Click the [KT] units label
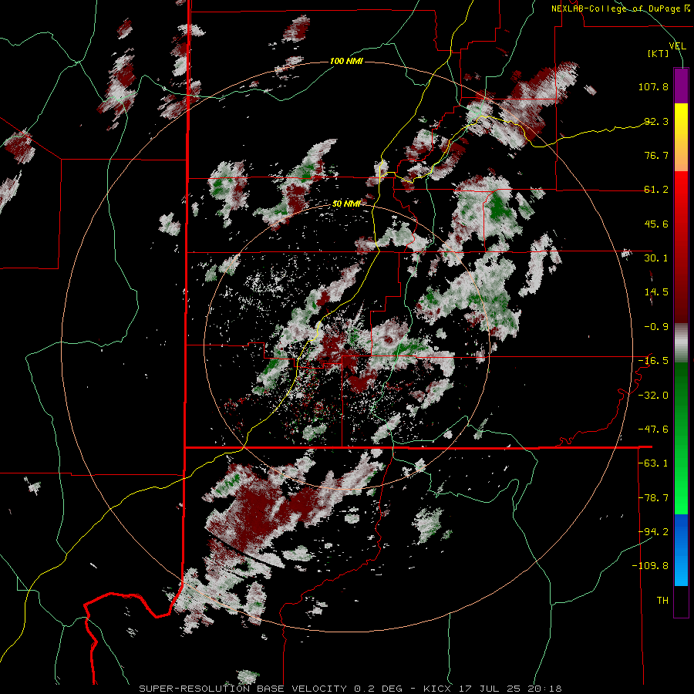This screenshot has width=694, height=694. (659, 53)
